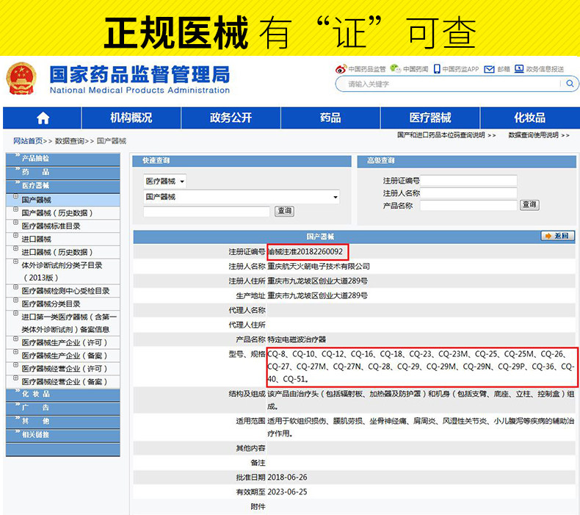Click the 邮箱 envelope icon
The width and height of the screenshot is (580, 515).
(489, 69)
